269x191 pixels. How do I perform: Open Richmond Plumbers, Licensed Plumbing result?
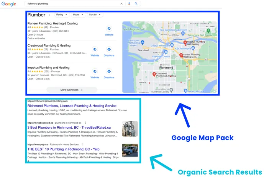72,106
